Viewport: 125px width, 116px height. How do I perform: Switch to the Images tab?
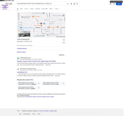point(31,9)
